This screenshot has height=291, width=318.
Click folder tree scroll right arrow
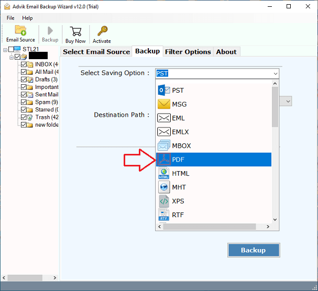pyautogui.click(x=55, y=278)
